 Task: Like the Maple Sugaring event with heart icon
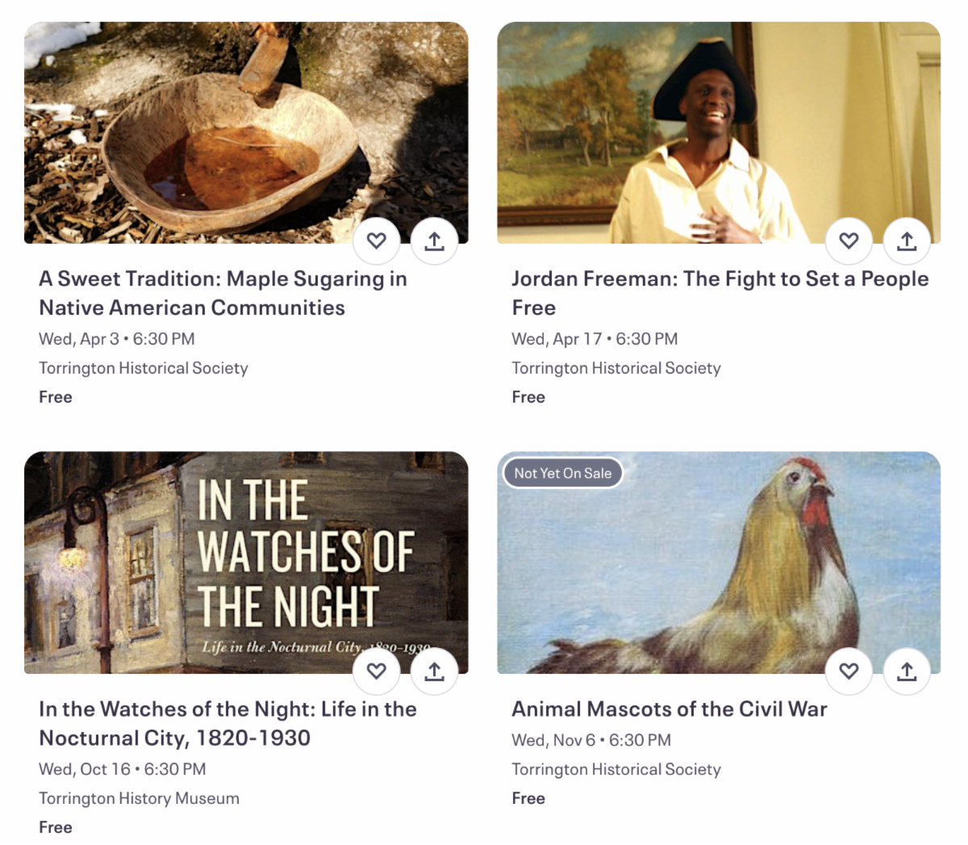(x=377, y=241)
